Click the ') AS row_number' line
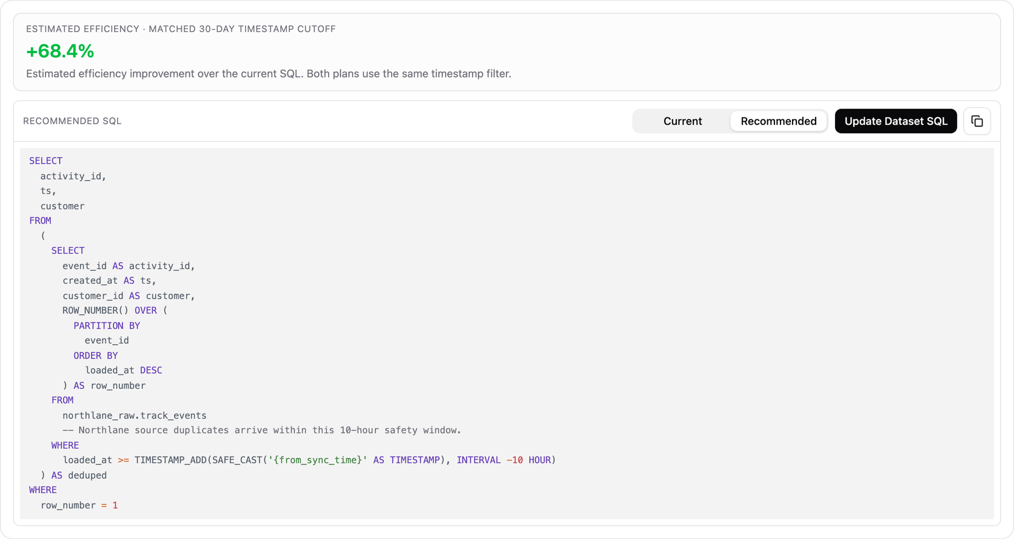The image size is (1014, 539). point(104,385)
